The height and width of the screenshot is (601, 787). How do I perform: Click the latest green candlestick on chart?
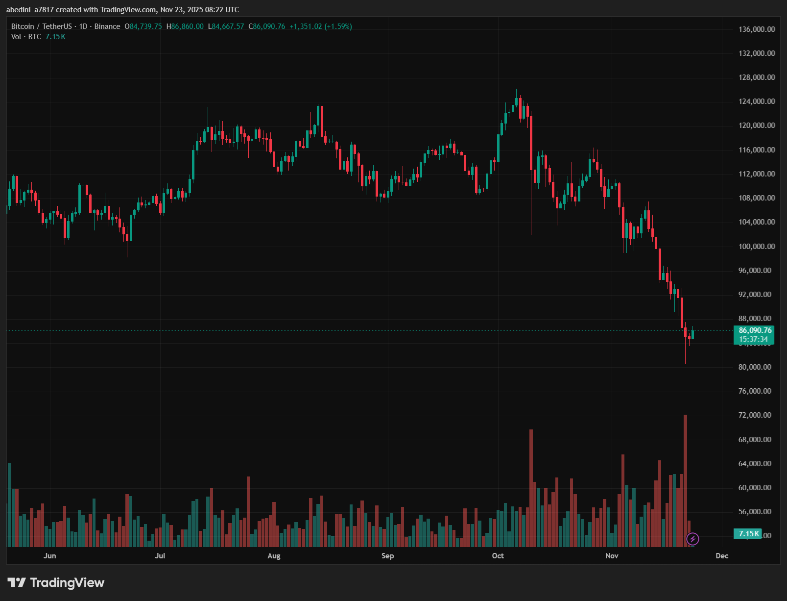pos(692,335)
